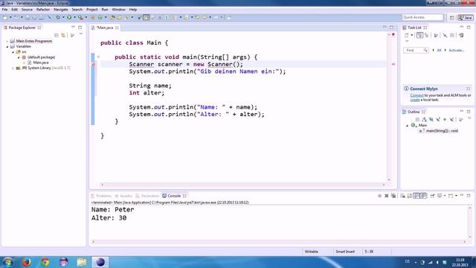Click the Pin Console icon
Screen dimensions: 476x268
[x=432, y=196]
